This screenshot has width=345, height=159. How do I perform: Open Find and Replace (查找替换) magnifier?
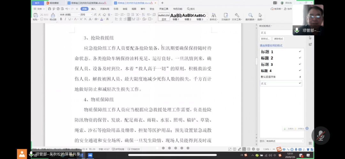250,16
